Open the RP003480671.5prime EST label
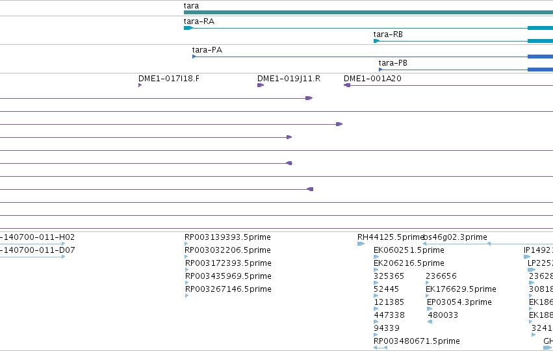 point(417,341)
